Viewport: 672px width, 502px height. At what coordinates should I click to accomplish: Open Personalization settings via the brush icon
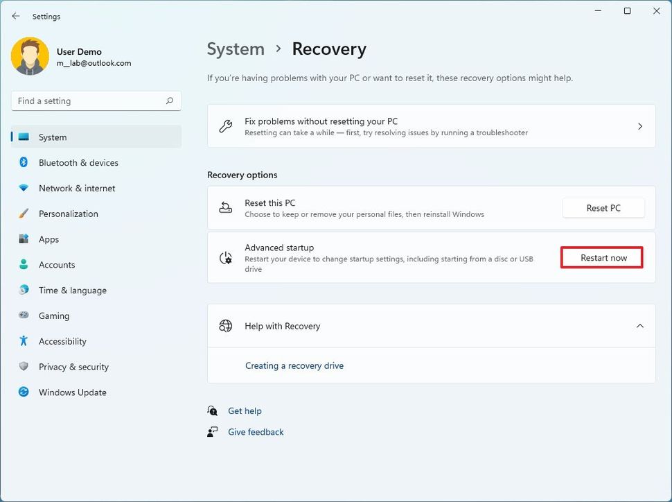(x=25, y=214)
